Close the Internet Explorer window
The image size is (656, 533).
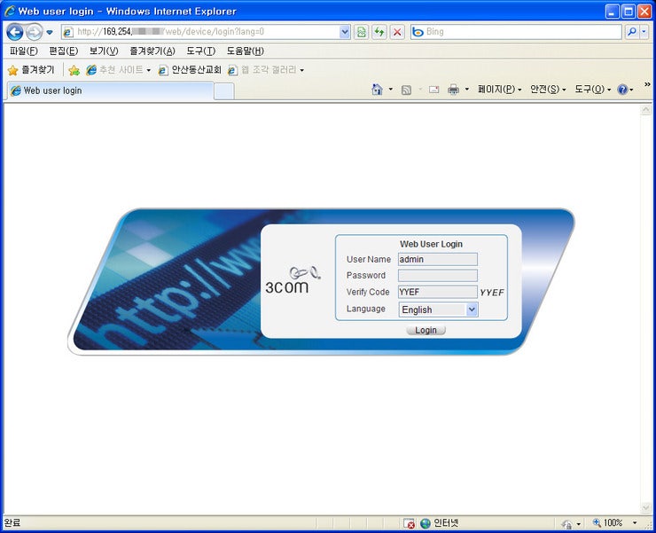coord(644,12)
